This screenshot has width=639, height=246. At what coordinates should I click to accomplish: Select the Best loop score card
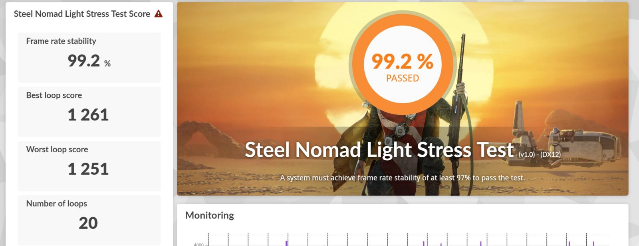point(89,112)
